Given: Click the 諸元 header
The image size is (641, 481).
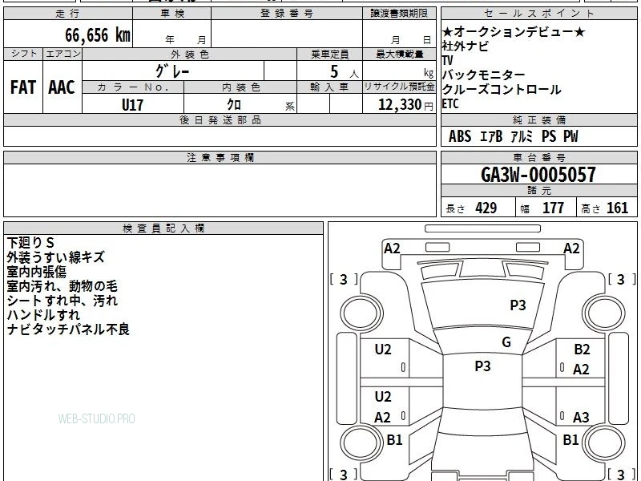Looking at the screenshot, I should point(538,191).
